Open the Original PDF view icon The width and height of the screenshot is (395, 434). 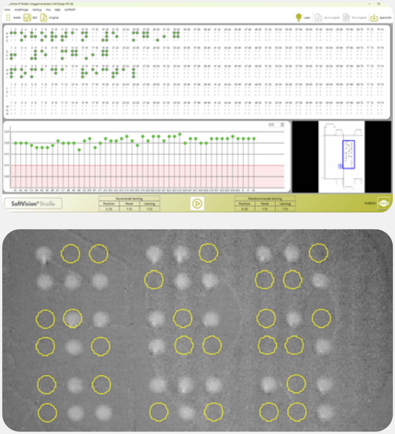(x=44, y=18)
